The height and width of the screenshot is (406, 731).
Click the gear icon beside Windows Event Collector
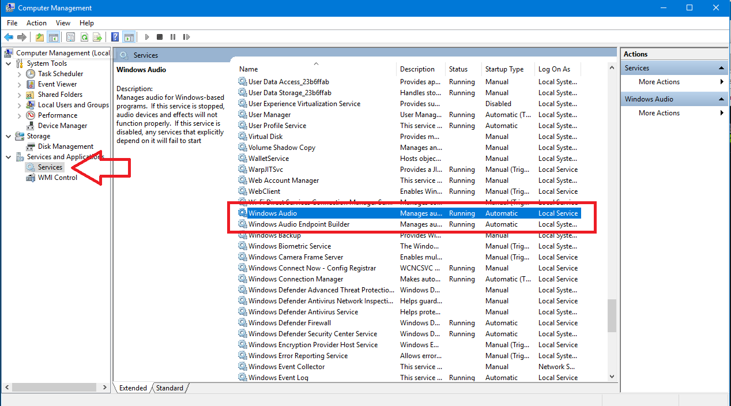(242, 367)
